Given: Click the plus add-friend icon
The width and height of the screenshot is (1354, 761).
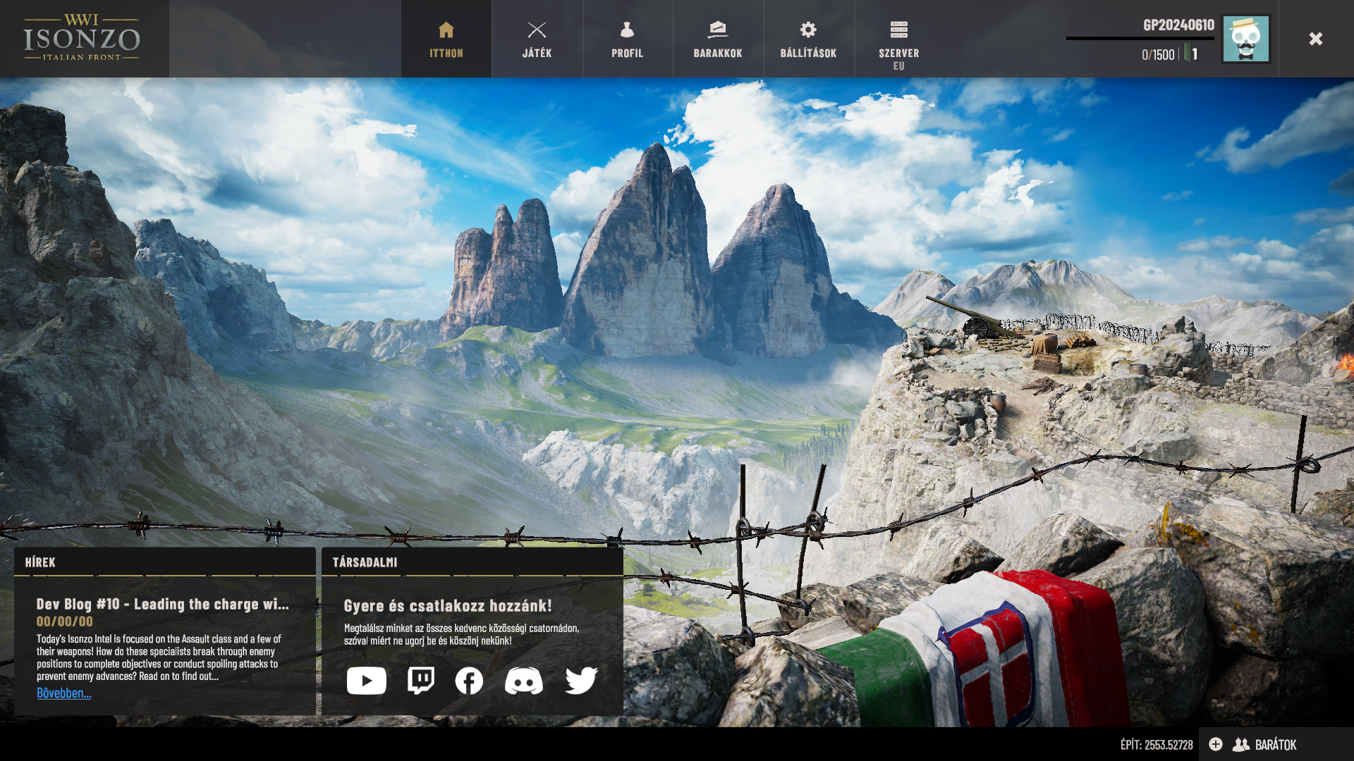Looking at the screenshot, I should (x=1216, y=744).
